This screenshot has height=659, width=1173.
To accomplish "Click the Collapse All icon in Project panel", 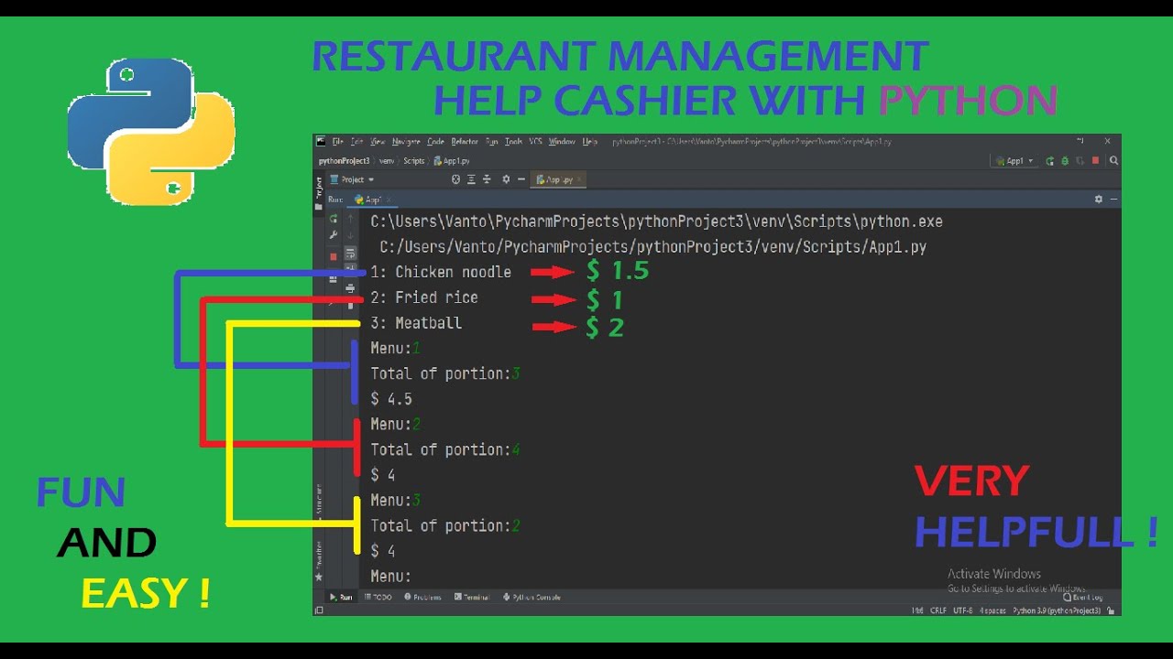I will (487, 179).
